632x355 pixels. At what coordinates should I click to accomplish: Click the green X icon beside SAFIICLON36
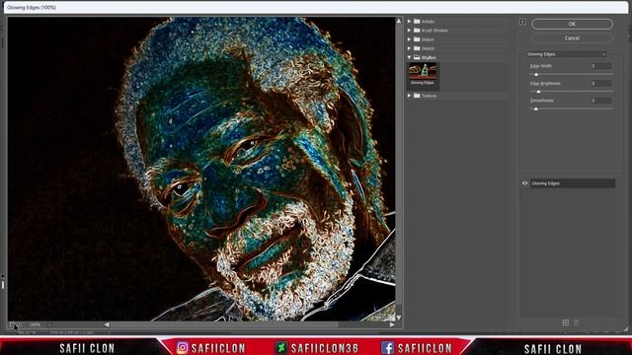(x=280, y=348)
